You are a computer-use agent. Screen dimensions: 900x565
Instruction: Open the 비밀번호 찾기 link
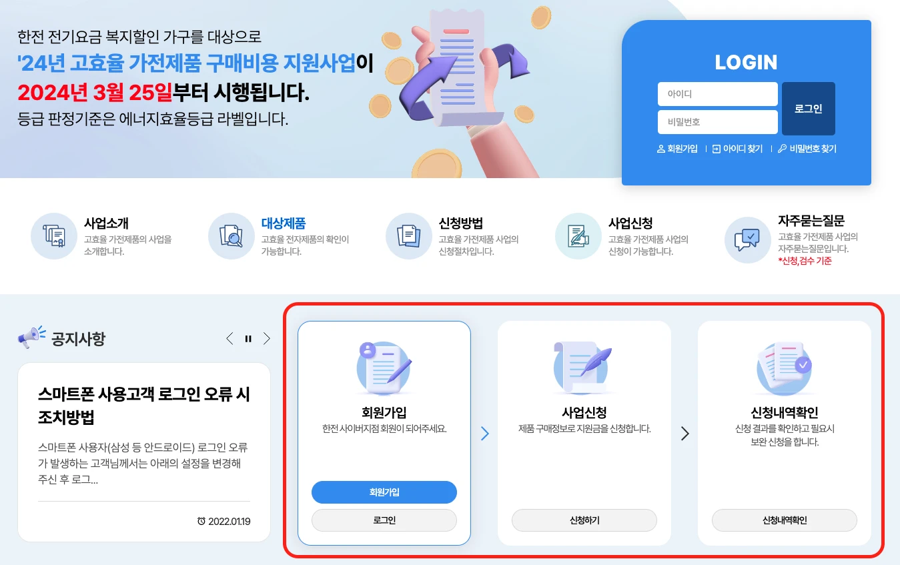click(807, 149)
